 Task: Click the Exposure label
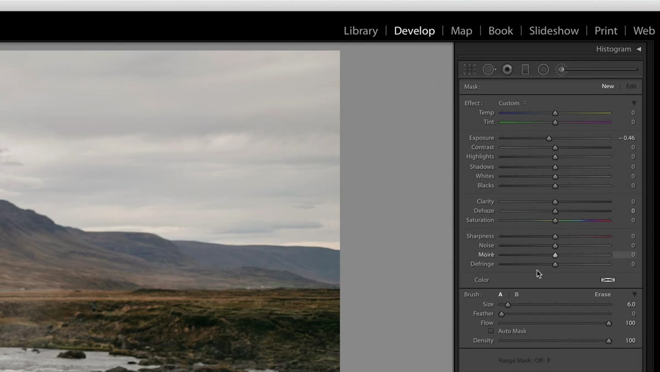tap(481, 138)
